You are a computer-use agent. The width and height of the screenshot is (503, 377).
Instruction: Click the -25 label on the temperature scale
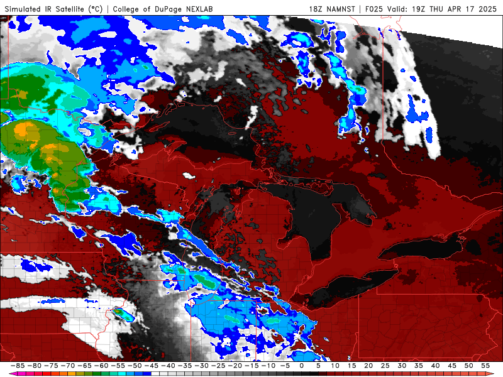[x=218, y=366]
